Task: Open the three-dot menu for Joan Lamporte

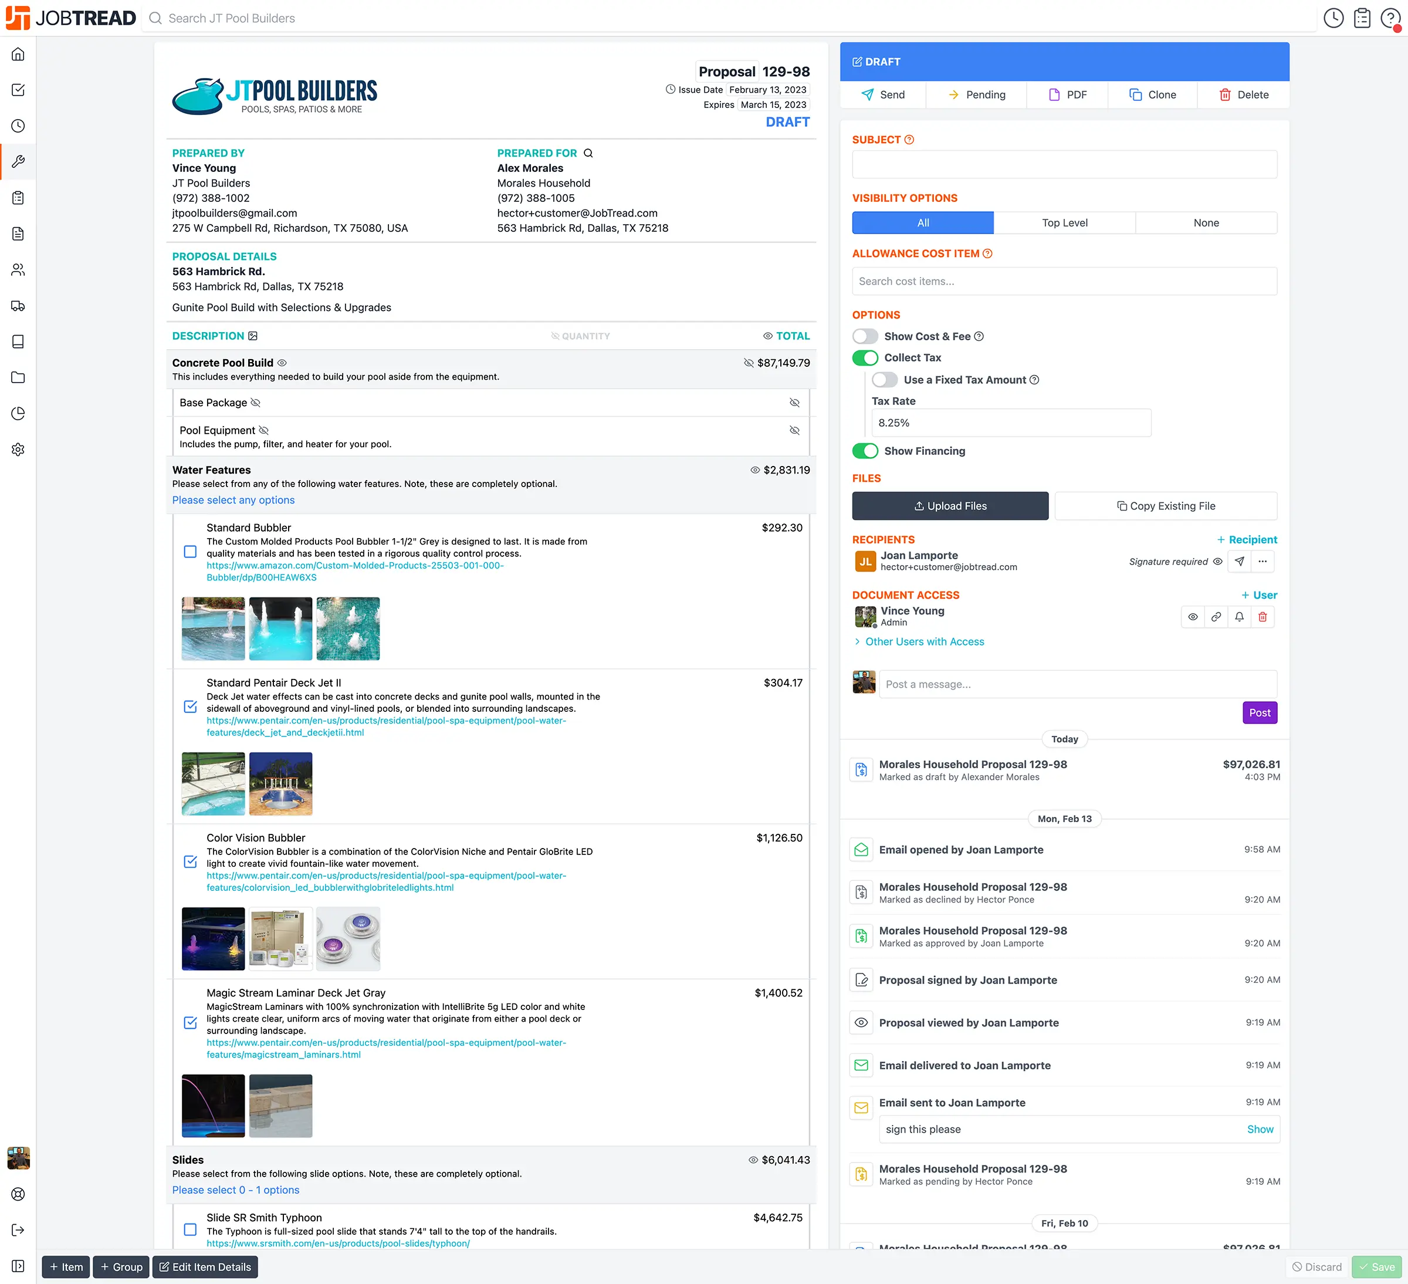Action: click(1262, 562)
